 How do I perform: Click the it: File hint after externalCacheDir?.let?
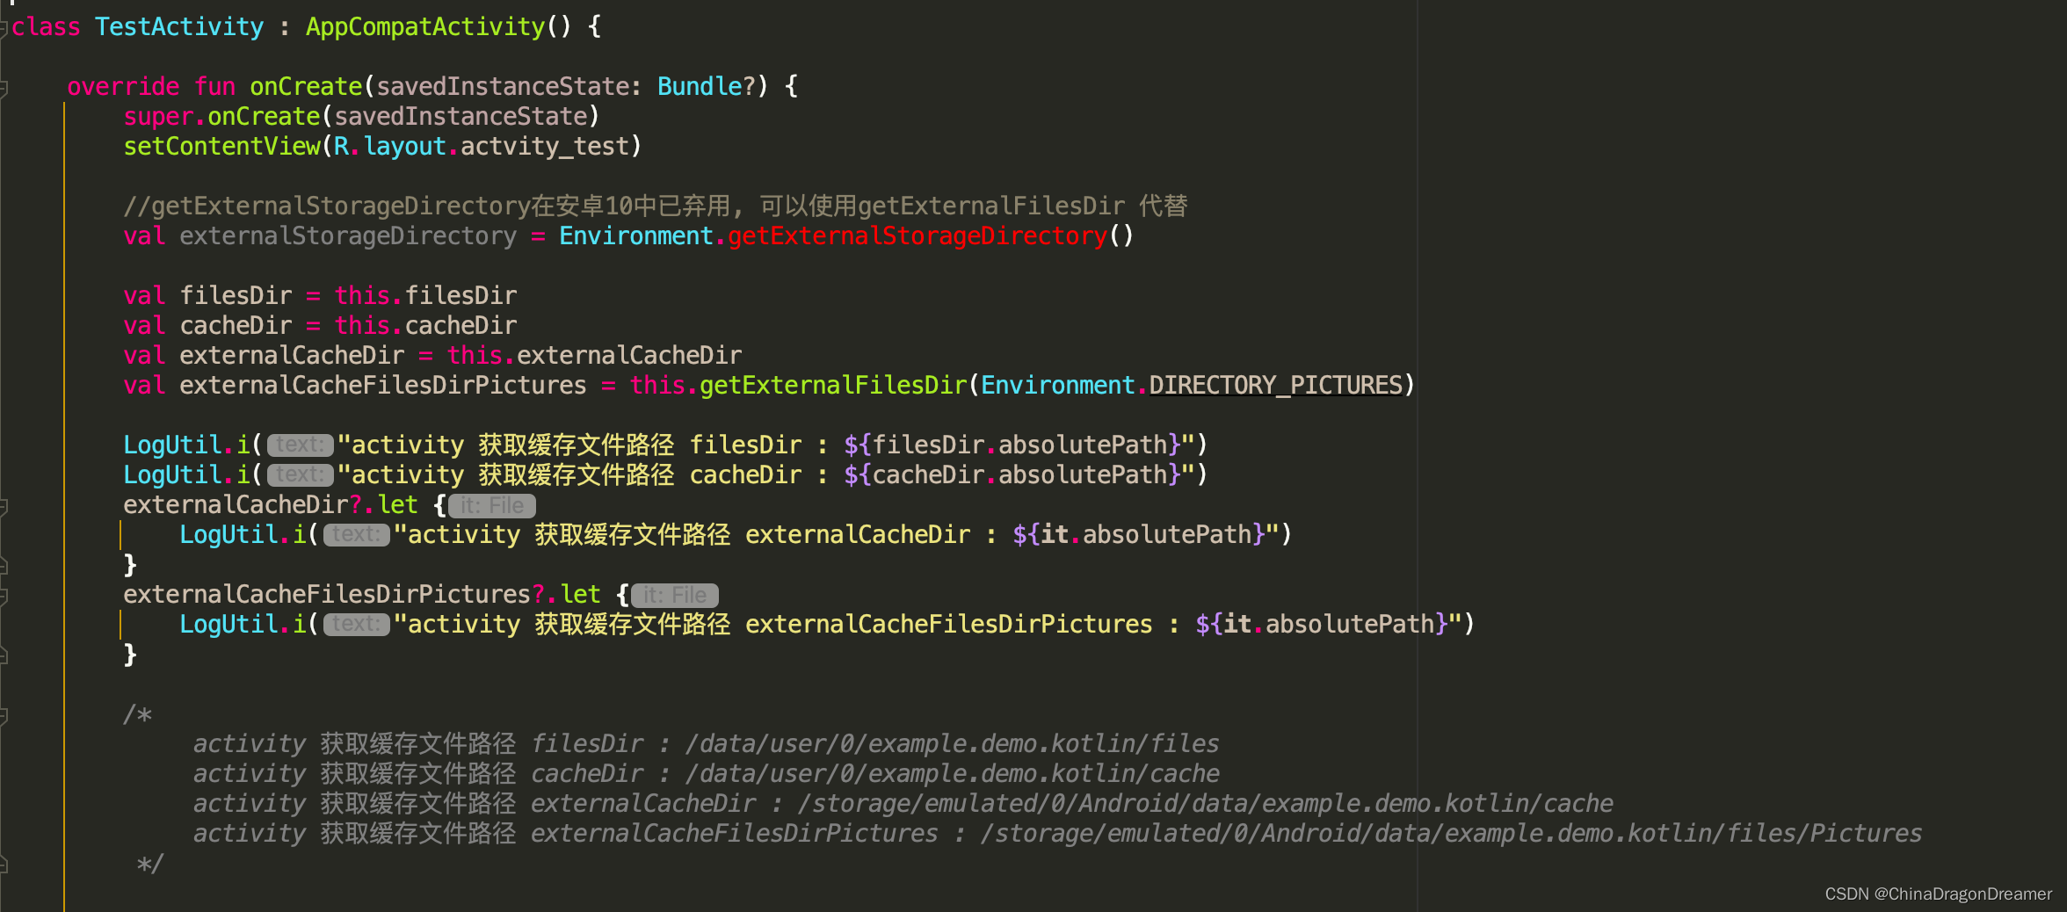[492, 506]
